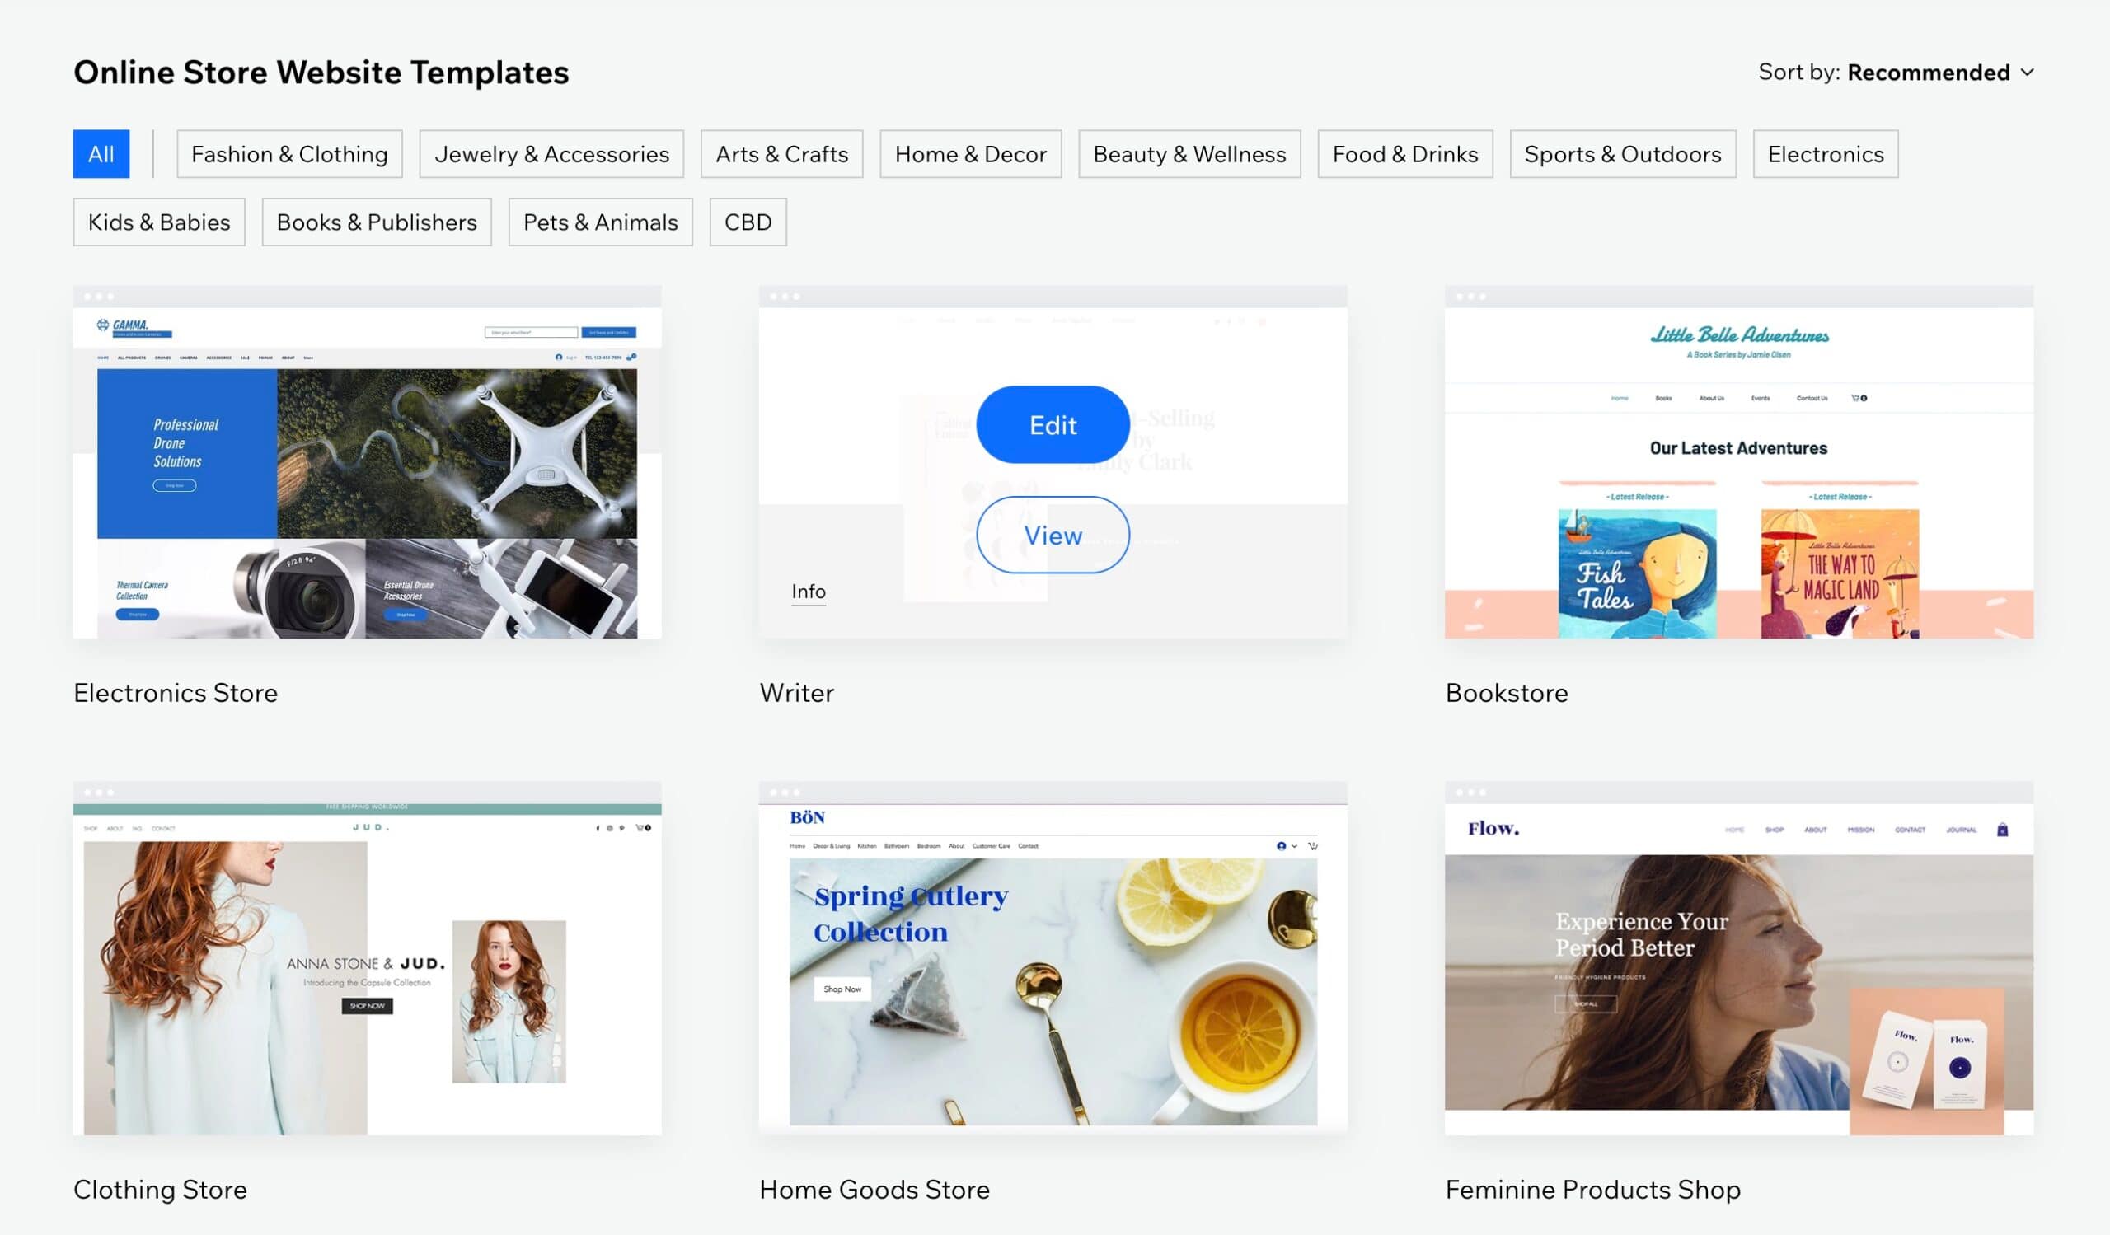Viewport: 2110px width, 1235px height.
Task: Click the cart icon in the JUD clothing template
Action: (x=642, y=829)
